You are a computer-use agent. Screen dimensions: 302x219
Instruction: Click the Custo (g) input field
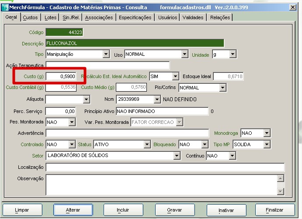click(62, 76)
